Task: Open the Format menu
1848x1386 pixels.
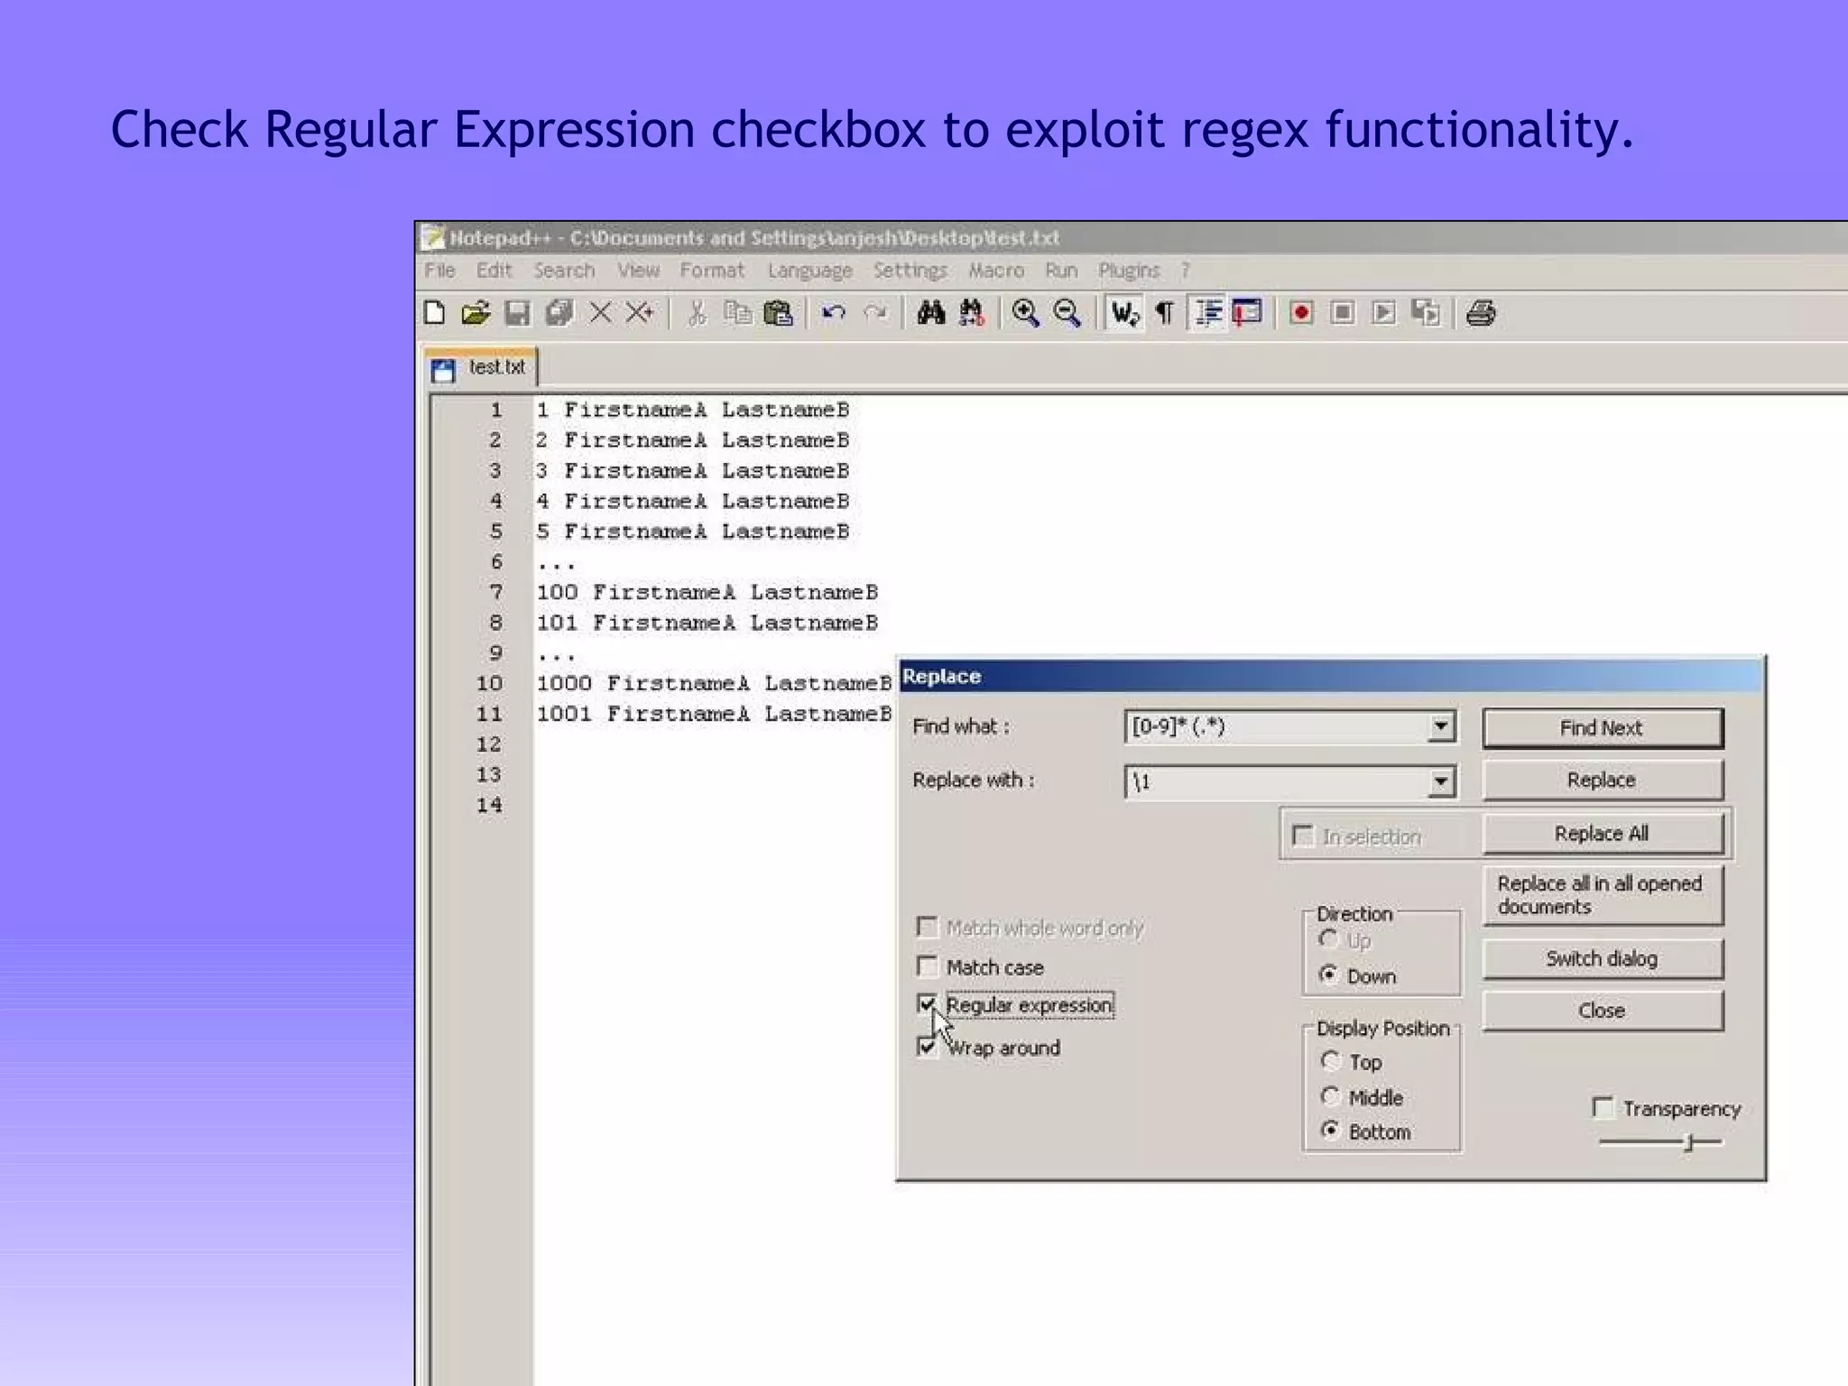Action: (x=712, y=270)
